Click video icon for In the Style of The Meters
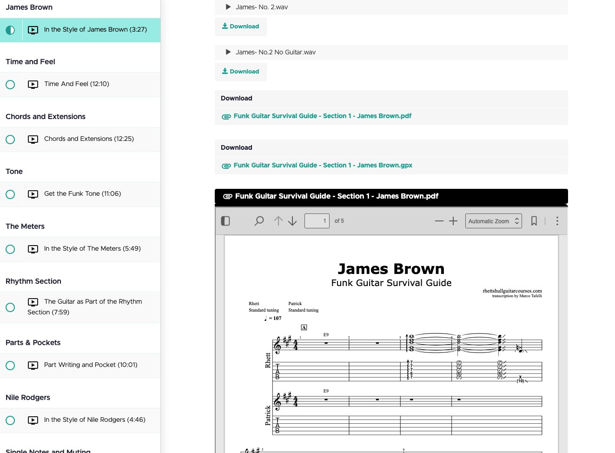The image size is (615, 453). [x=33, y=249]
